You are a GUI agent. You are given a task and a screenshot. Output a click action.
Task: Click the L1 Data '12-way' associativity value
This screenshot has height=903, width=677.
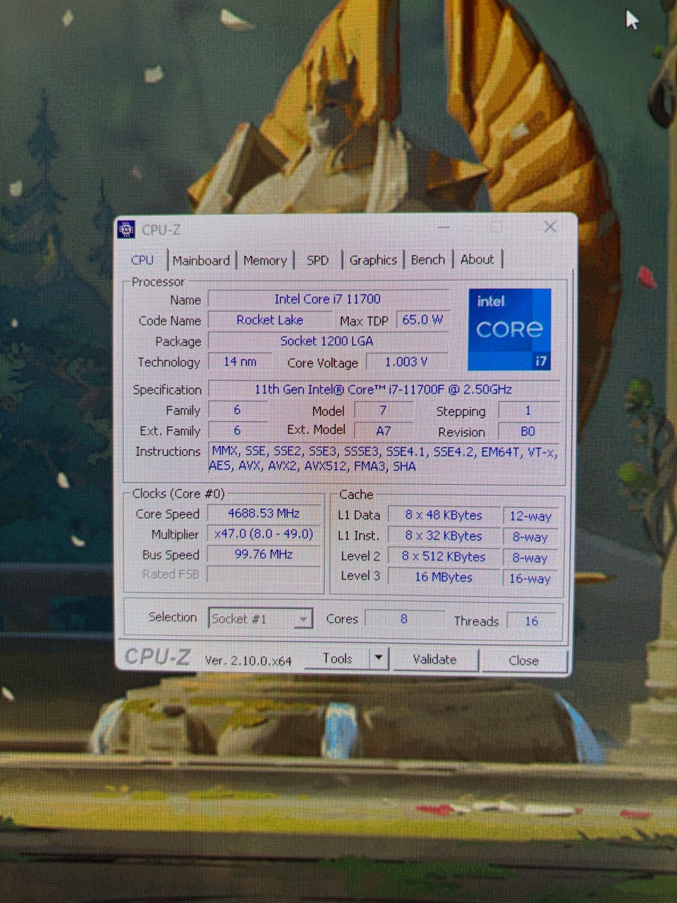[530, 516]
